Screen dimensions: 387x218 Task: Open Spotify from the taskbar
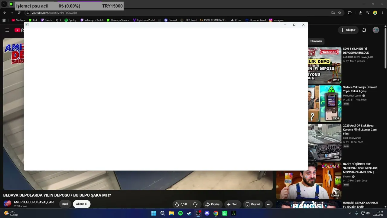pos(180,213)
